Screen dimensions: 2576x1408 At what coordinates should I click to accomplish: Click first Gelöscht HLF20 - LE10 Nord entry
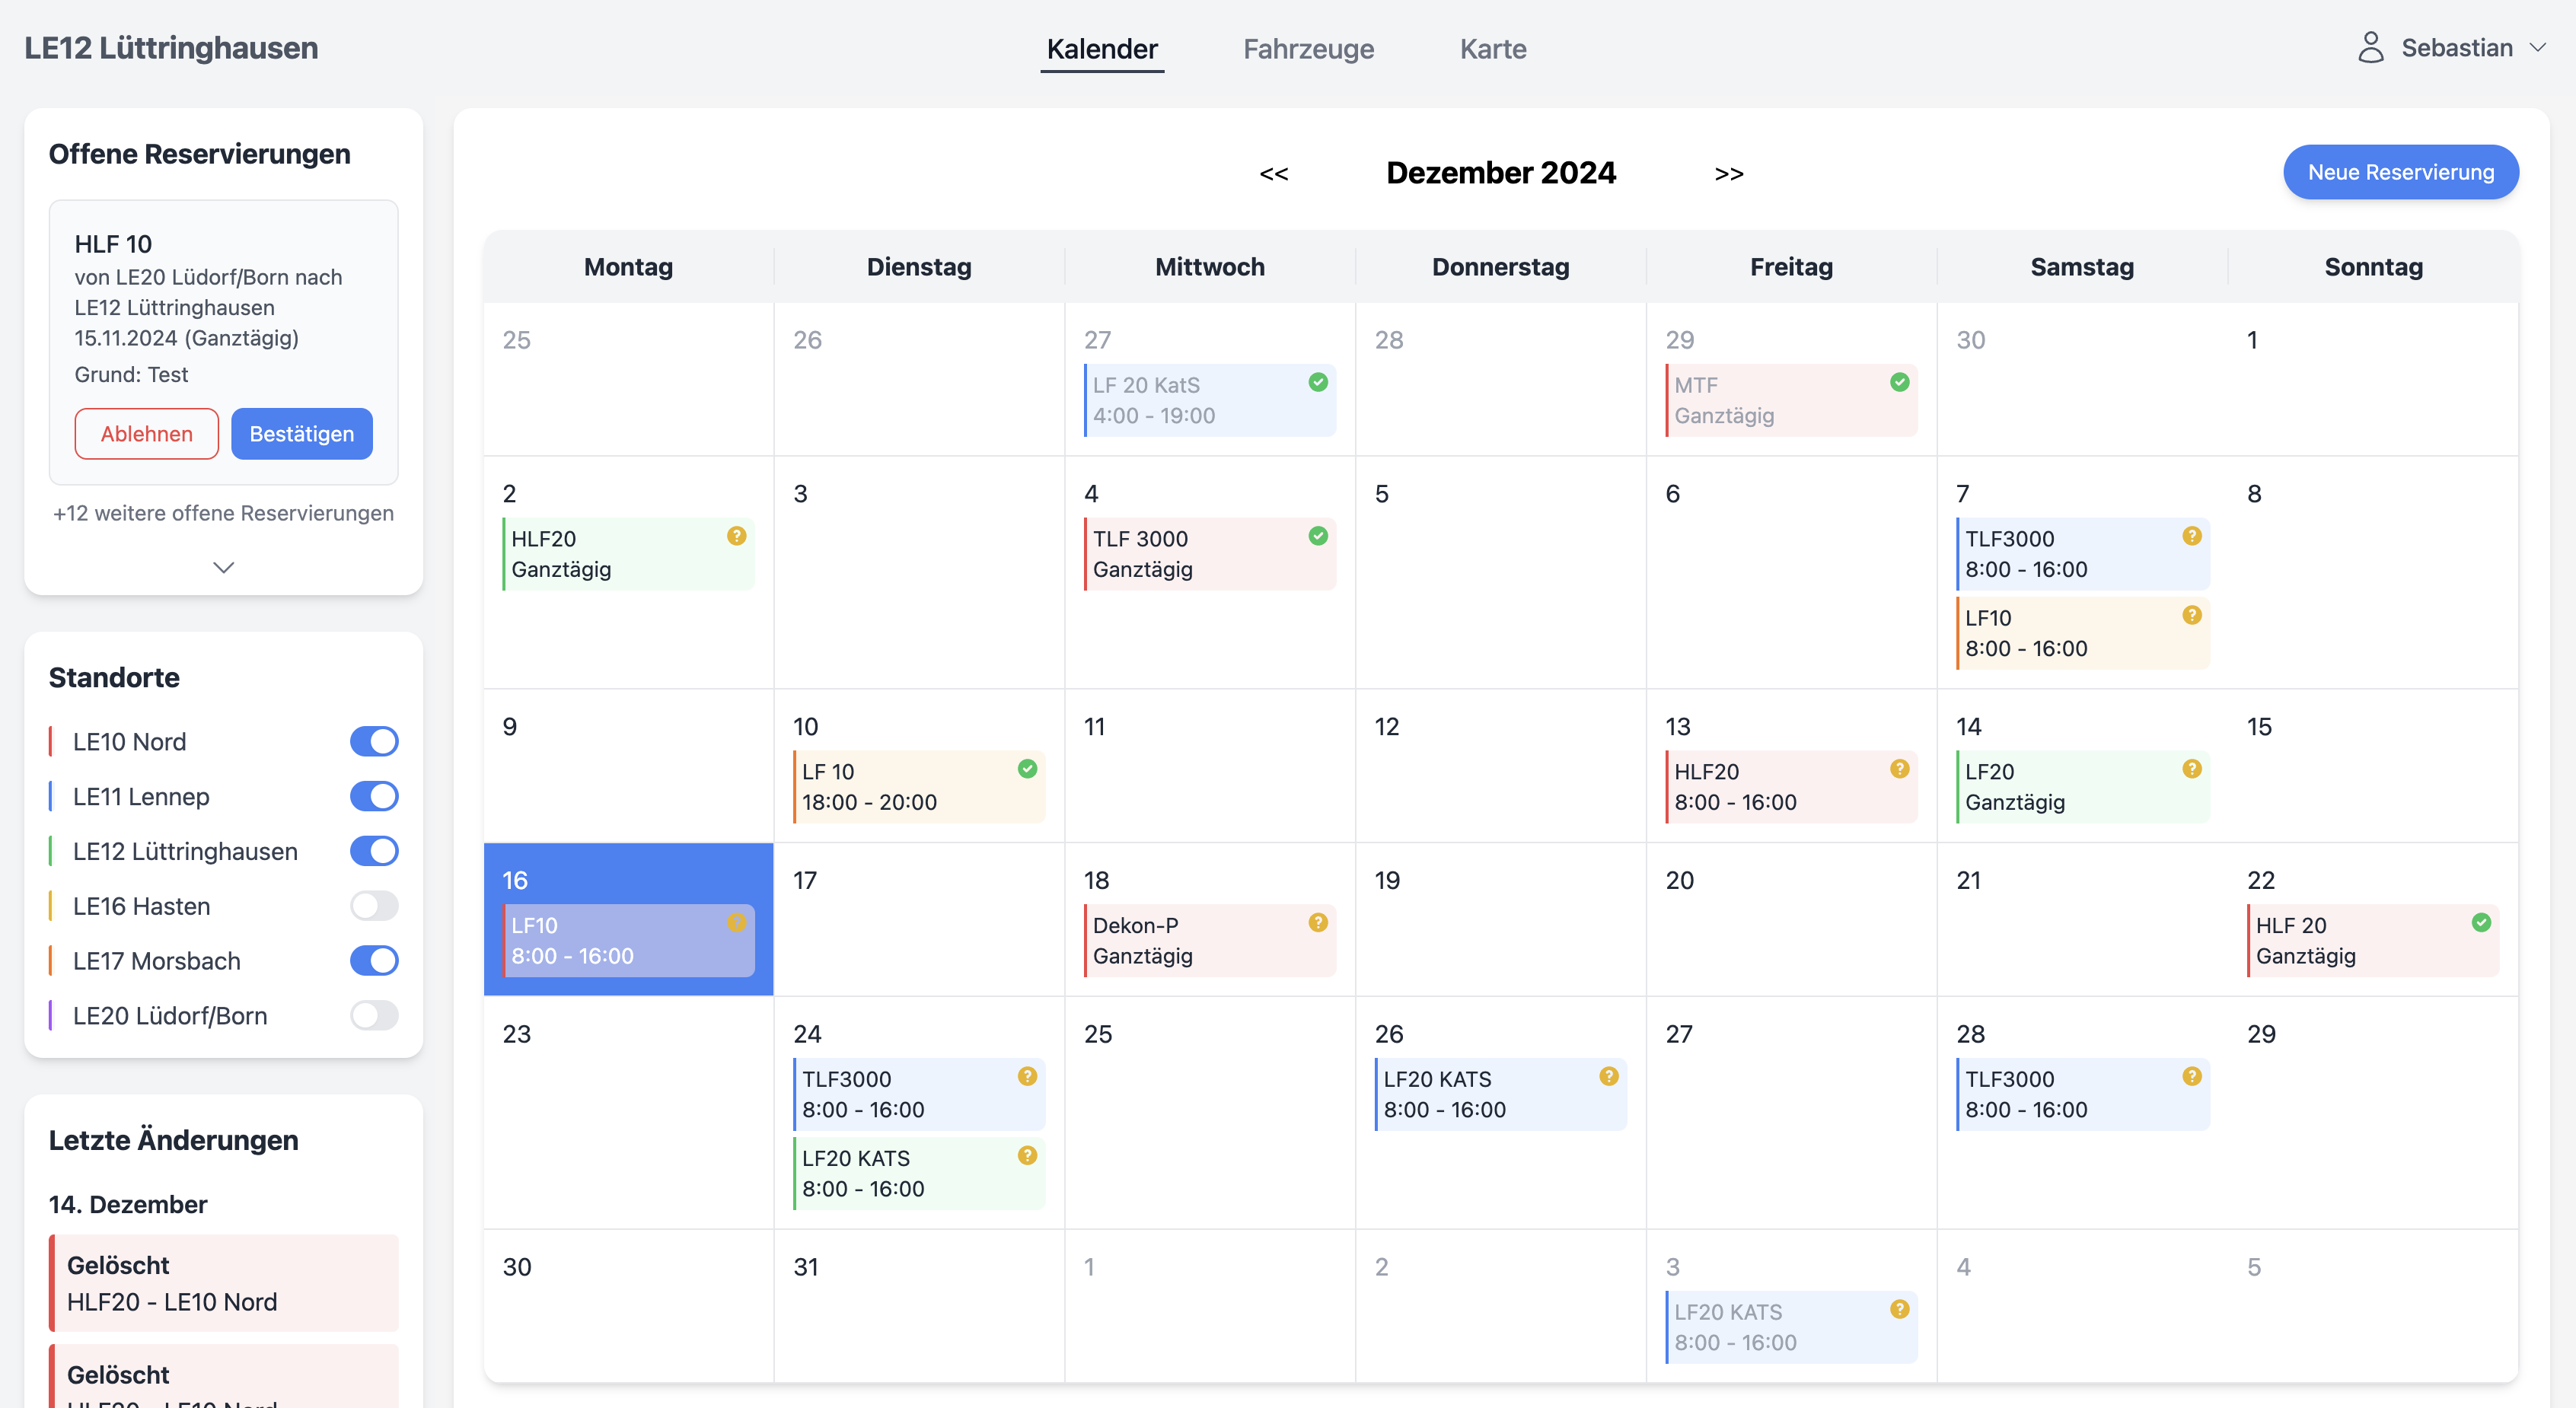224,1283
